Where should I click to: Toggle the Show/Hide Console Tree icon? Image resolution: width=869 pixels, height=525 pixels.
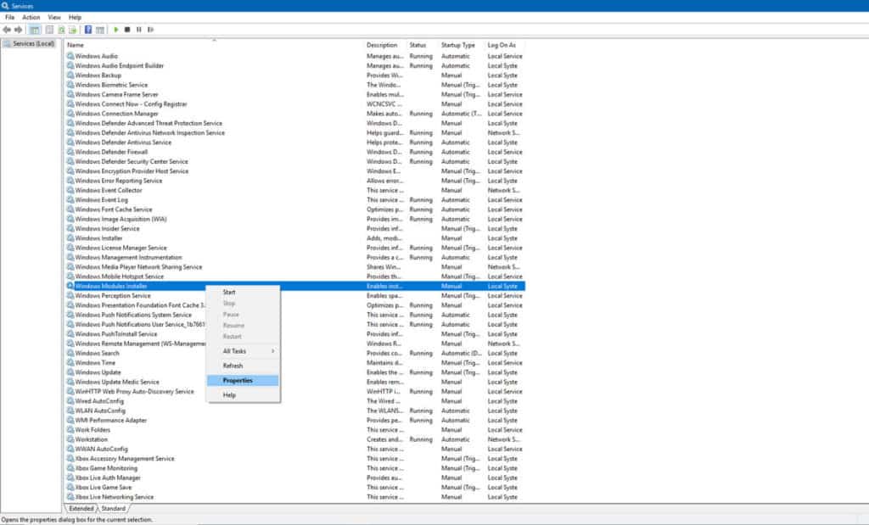tap(36, 30)
